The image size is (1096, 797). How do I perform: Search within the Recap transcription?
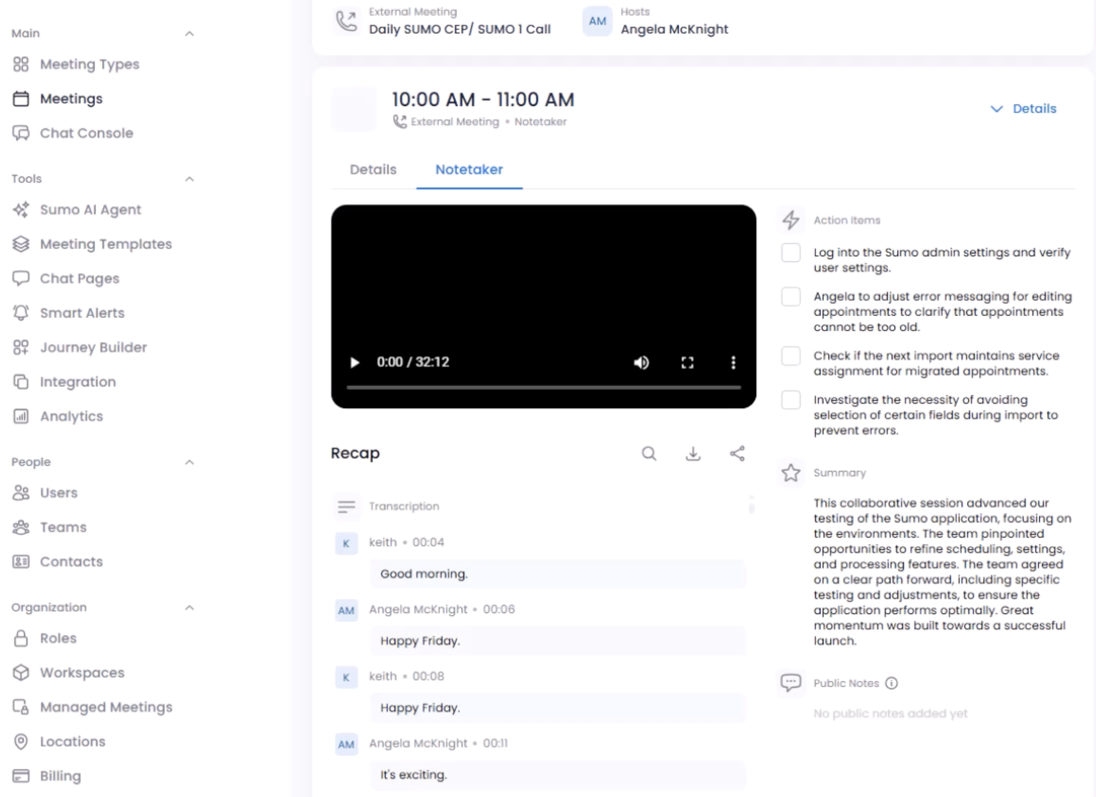pyautogui.click(x=648, y=454)
